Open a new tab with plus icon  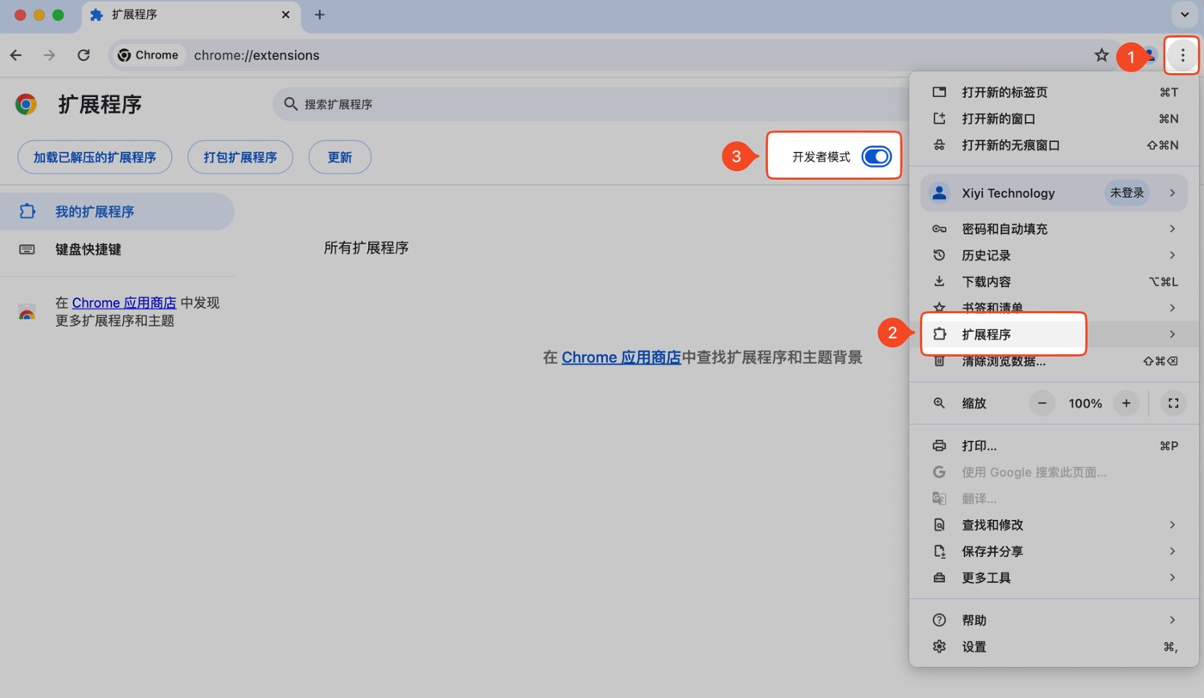pyautogui.click(x=319, y=15)
